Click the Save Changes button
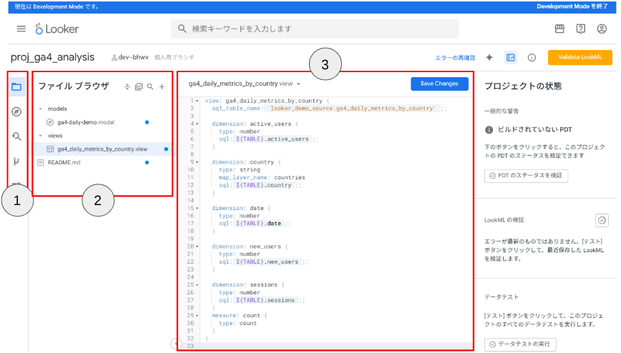The image size is (621, 353). click(439, 84)
